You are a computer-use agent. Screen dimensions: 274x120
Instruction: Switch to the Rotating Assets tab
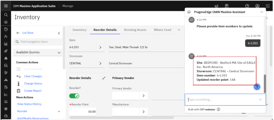coord(135,30)
